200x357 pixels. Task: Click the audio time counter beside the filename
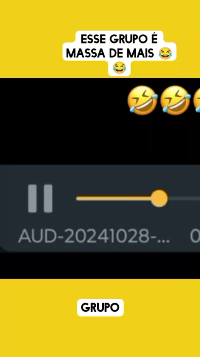195,236
